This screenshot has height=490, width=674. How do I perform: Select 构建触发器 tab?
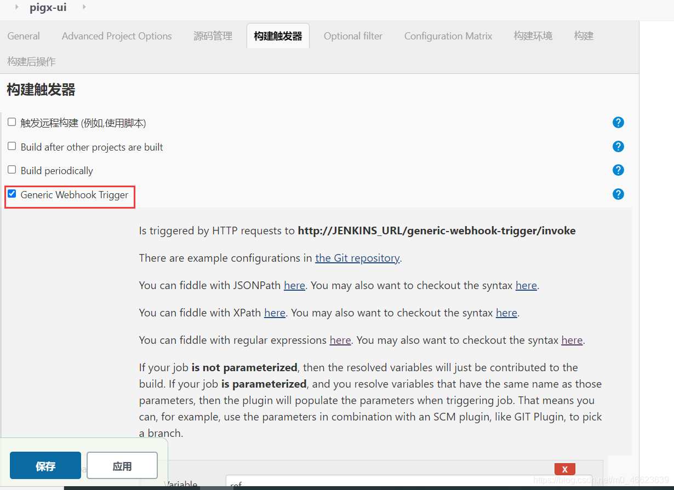point(278,36)
